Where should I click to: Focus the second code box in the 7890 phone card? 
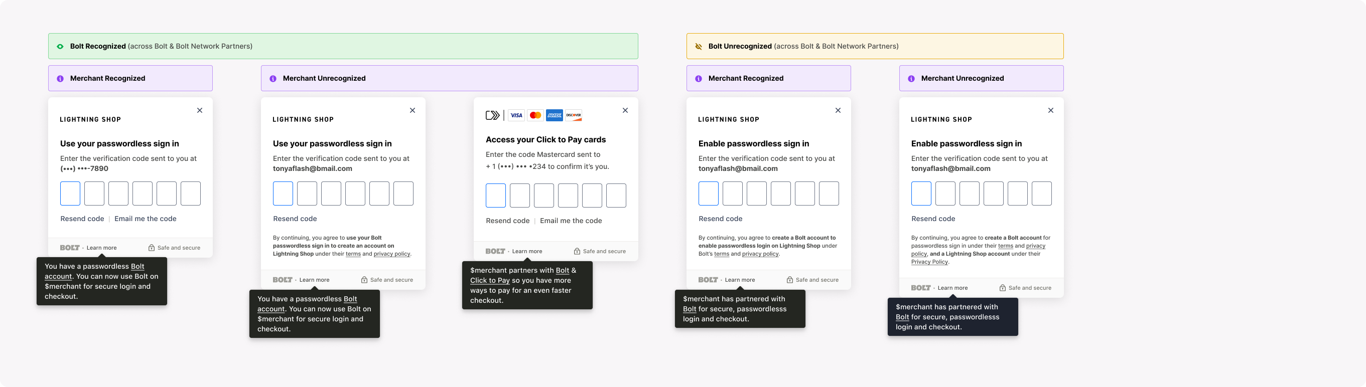tap(94, 193)
